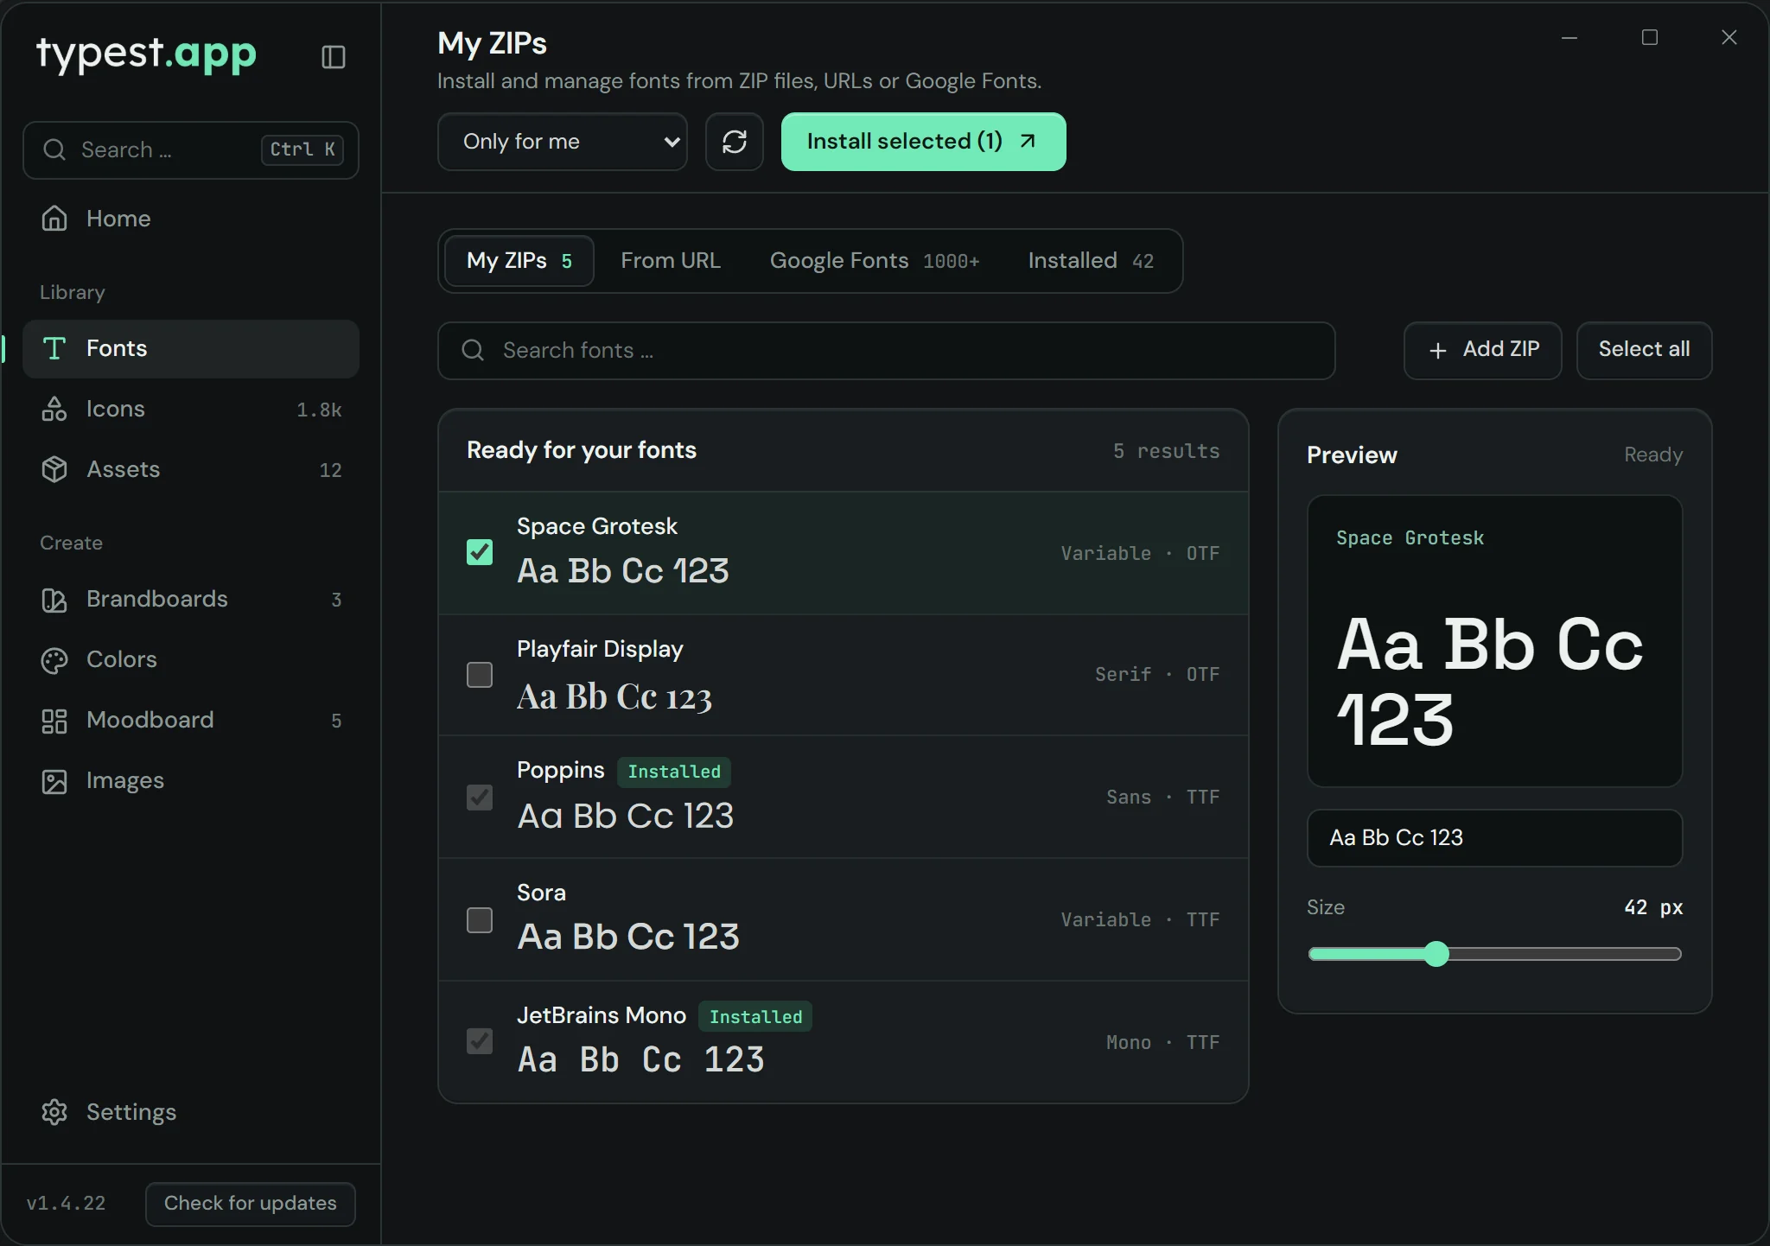Click Install selected (1) button
This screenshot has width=1770, height=1246.
[924, 142]
